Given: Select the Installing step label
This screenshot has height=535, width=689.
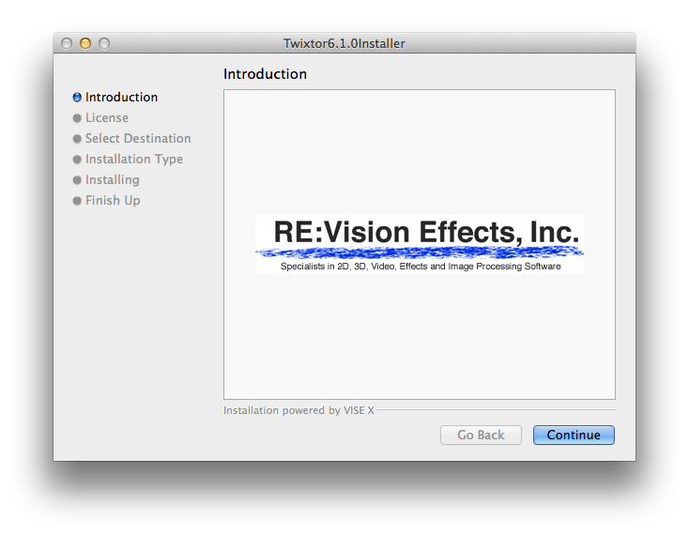Looking at the screenshot, I should [x=112, y=179].
